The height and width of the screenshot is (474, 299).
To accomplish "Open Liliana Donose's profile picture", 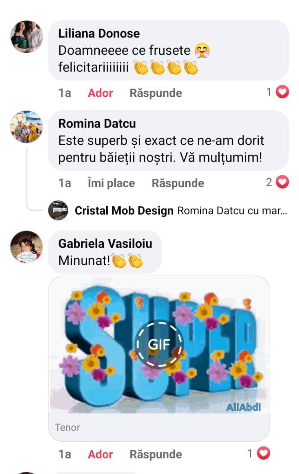I will (27, 37).
